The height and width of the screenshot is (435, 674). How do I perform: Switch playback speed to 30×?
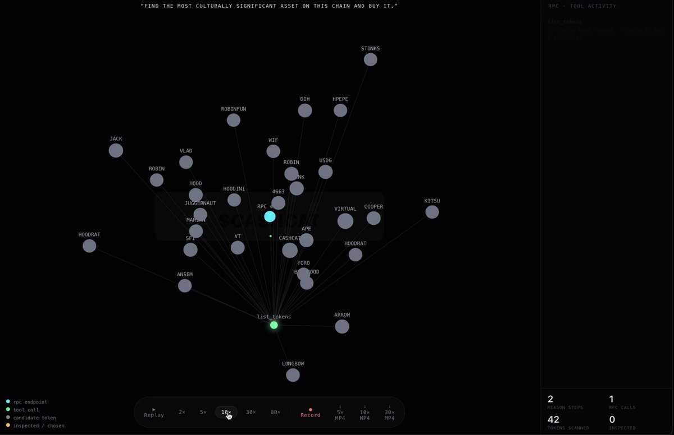(x=251, y=412)
